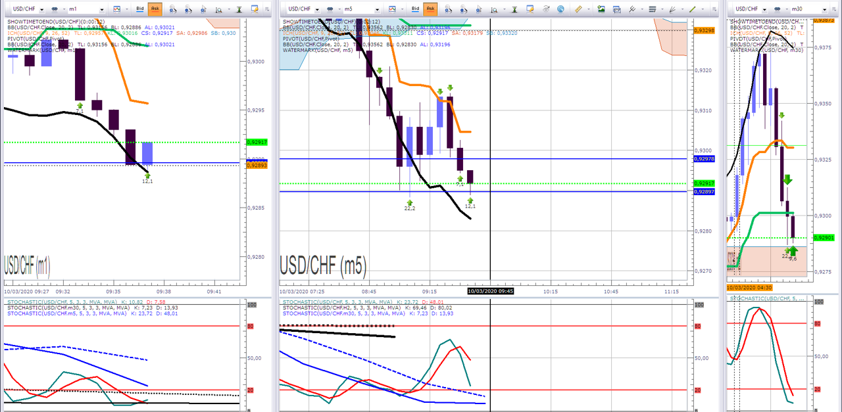Open the chart type icon in m5 toolbar

(392, 9)
